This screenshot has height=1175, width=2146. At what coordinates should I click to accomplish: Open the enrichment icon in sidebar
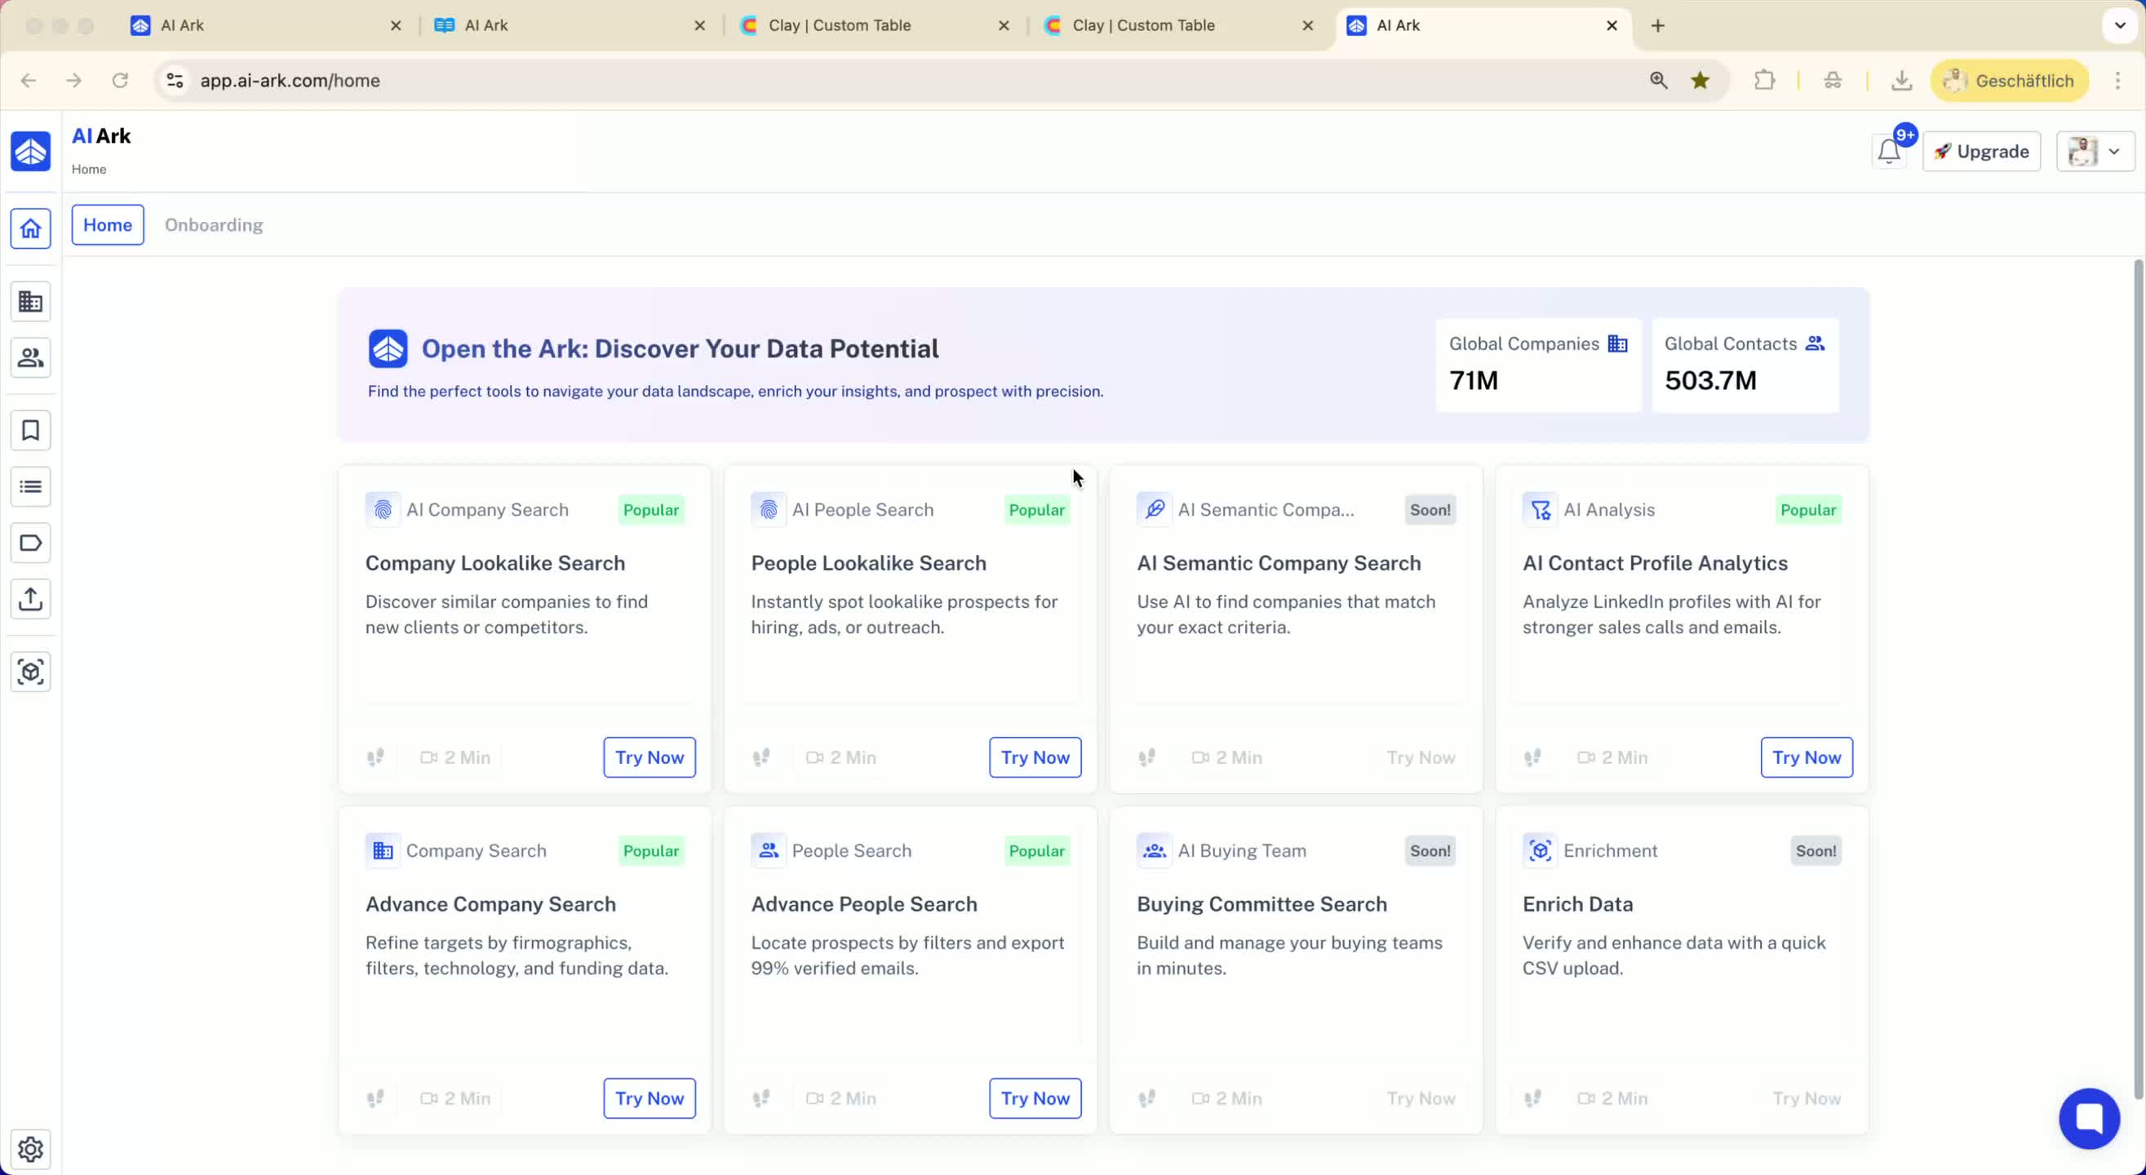click(x=31, y=672)
